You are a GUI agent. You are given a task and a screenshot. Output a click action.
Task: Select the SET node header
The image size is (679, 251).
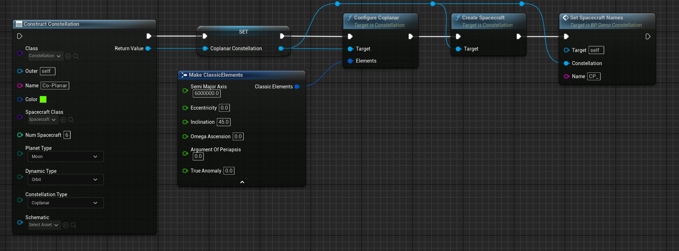[x=243, y=32]
